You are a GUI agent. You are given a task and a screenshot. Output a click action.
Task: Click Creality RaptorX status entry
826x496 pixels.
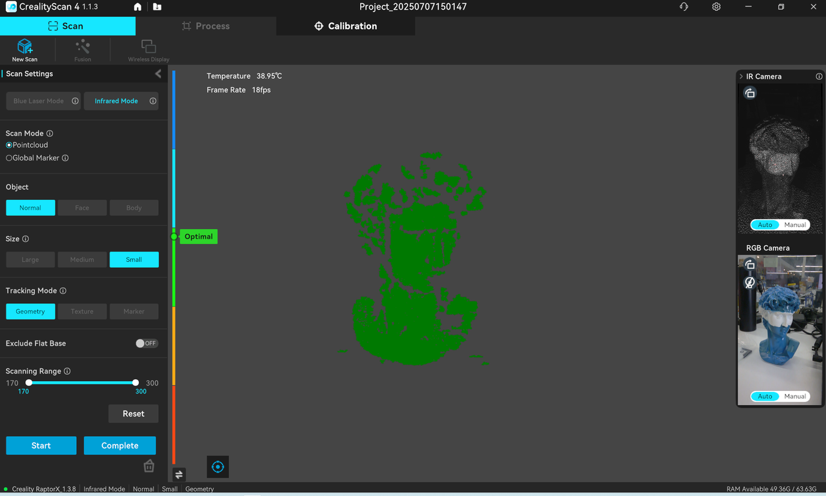point(44,489)
